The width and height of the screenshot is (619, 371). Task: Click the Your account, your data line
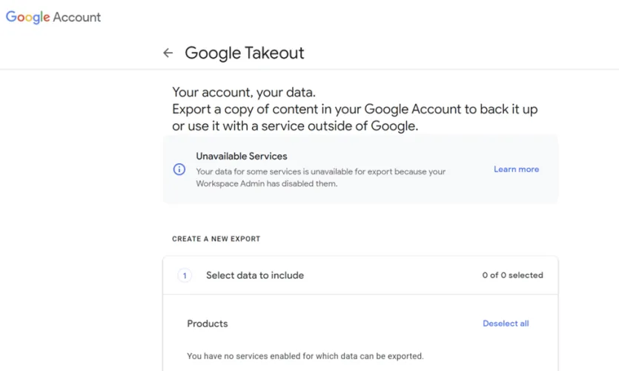(243, 93)
